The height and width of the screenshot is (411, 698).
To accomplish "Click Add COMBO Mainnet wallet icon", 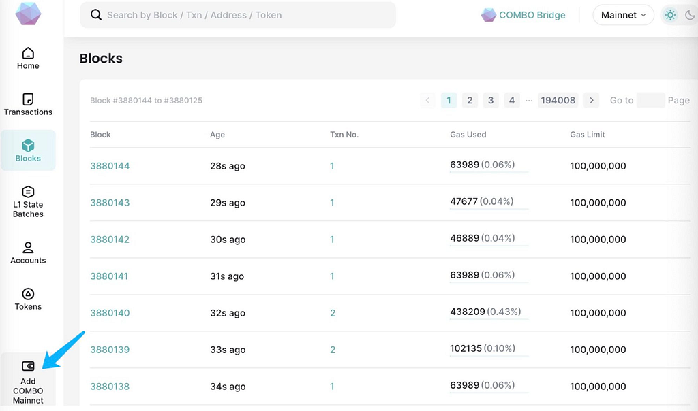I will tap(28, 366).
